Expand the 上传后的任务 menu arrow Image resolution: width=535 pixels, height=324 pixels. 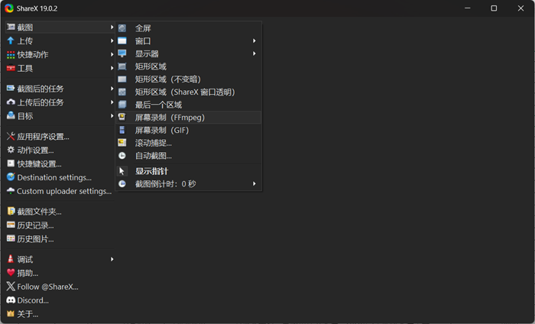(x=112, y=102)
